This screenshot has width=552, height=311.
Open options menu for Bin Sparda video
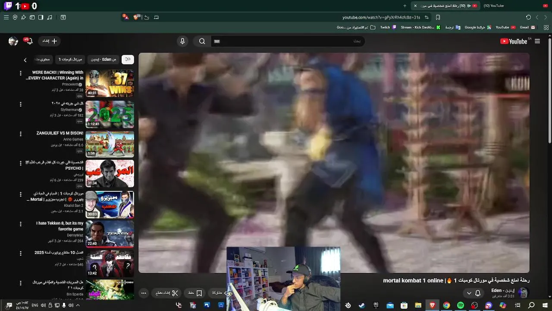click(20, 283)
